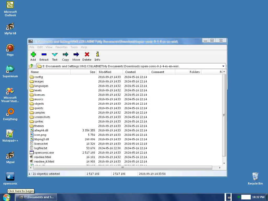The width and height of the screenshot is (268, 201).
Task: Click 7-Zip title bar app icon
Action: point(31,41)
